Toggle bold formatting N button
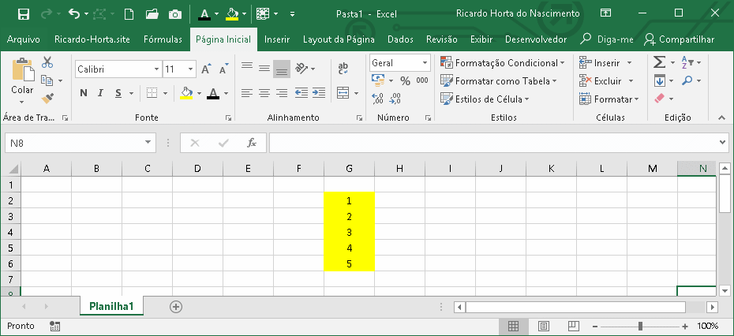This screenshot has height=336, width=734. tap(84, 93)
